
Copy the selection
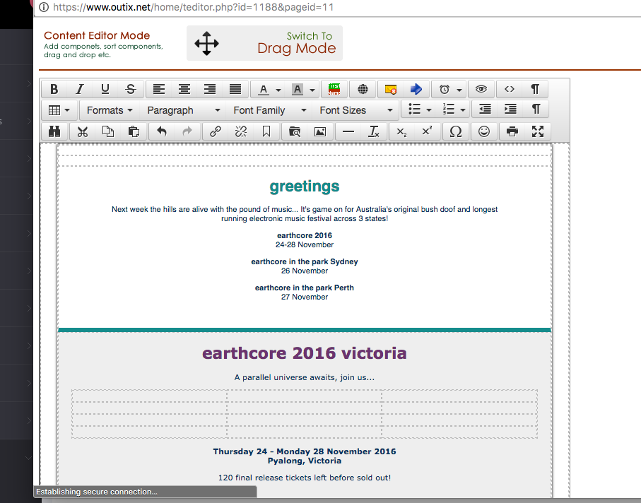point(108,131)
